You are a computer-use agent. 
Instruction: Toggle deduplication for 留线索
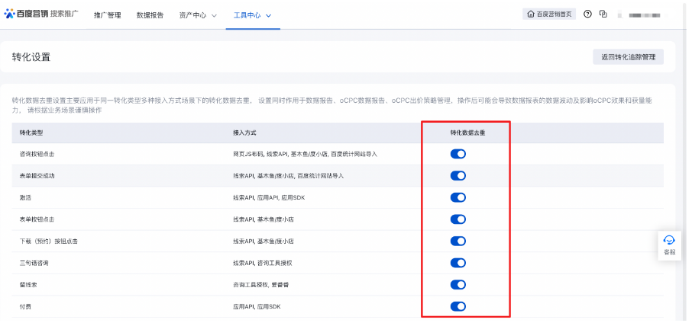(458, 285)
